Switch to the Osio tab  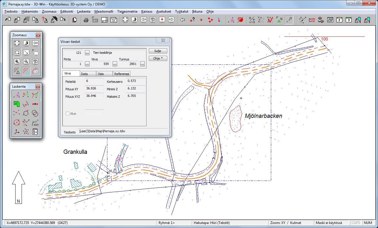pyautogui.click(x=105, y=74)
